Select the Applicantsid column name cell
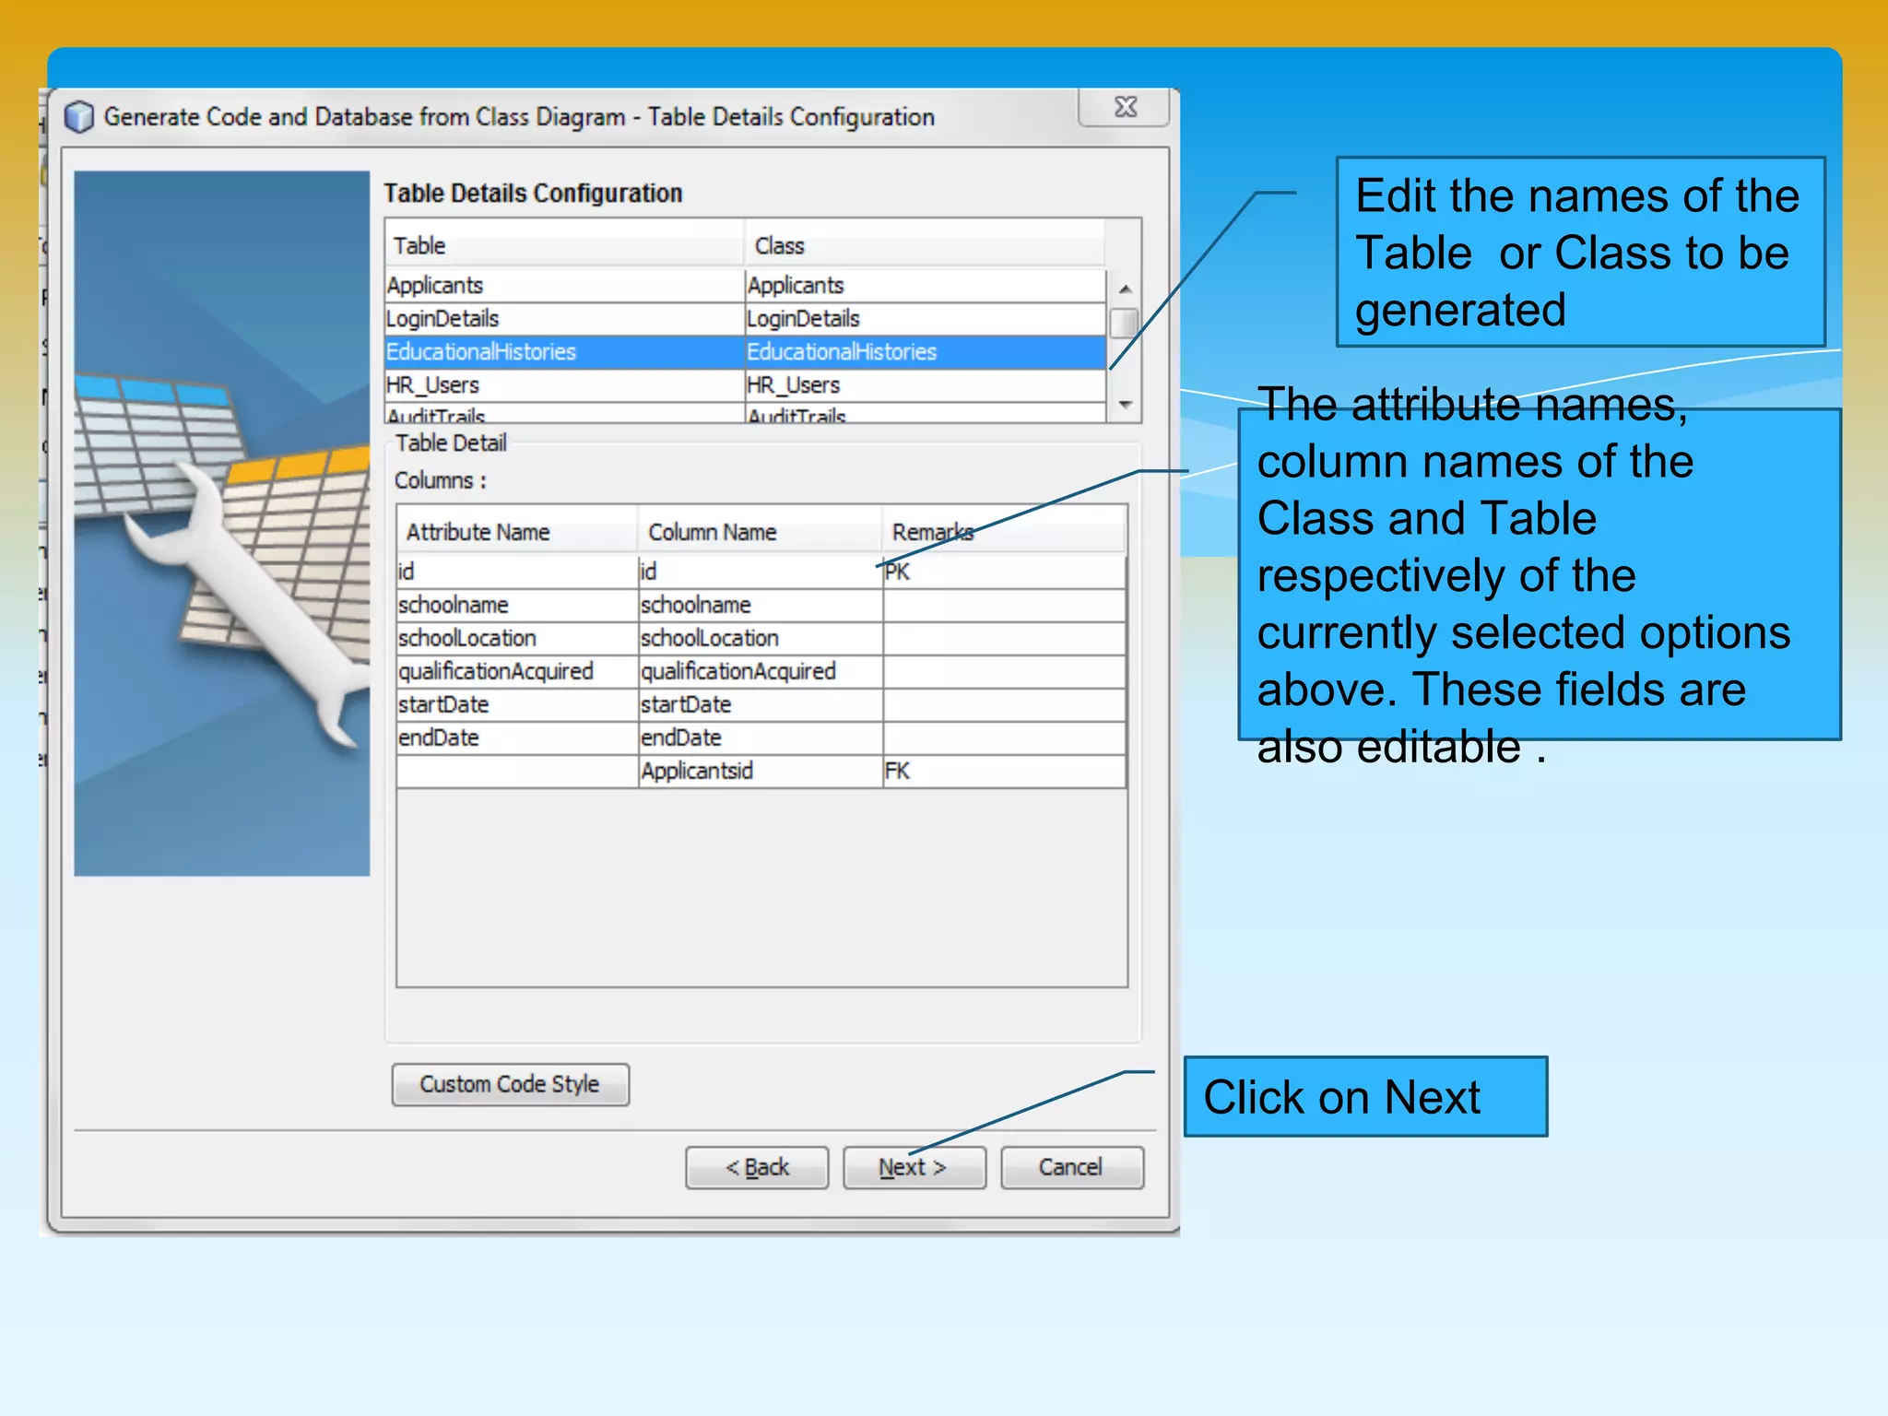This screenshot has height=1416, width=1888. click(x=761, y=771)
